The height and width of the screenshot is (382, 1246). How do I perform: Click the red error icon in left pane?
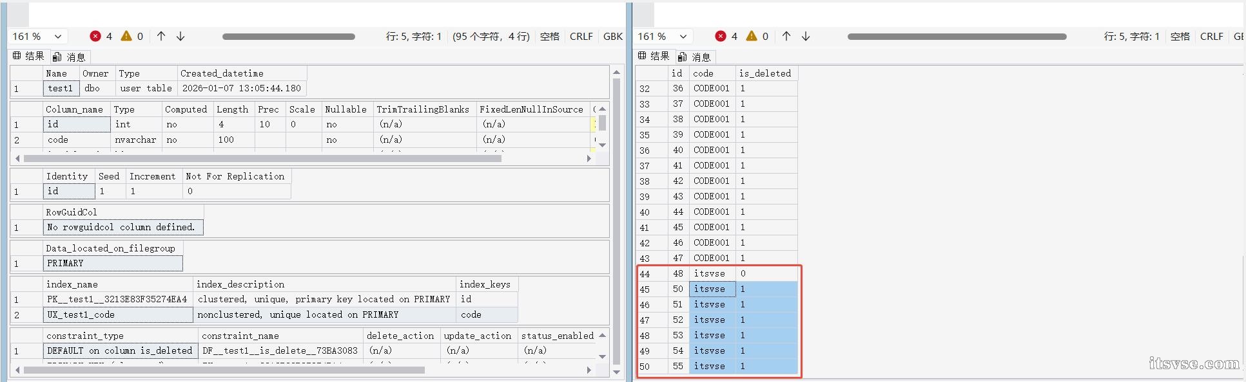tap(95, 36)
